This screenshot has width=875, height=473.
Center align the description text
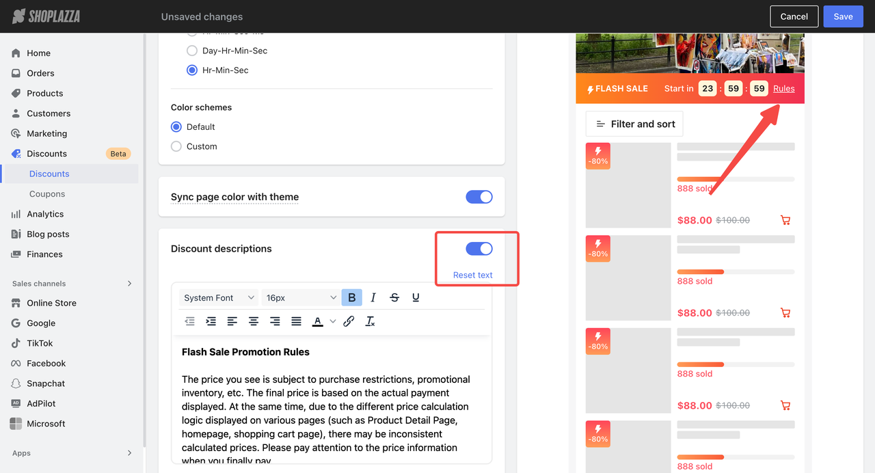pos(254,321)
